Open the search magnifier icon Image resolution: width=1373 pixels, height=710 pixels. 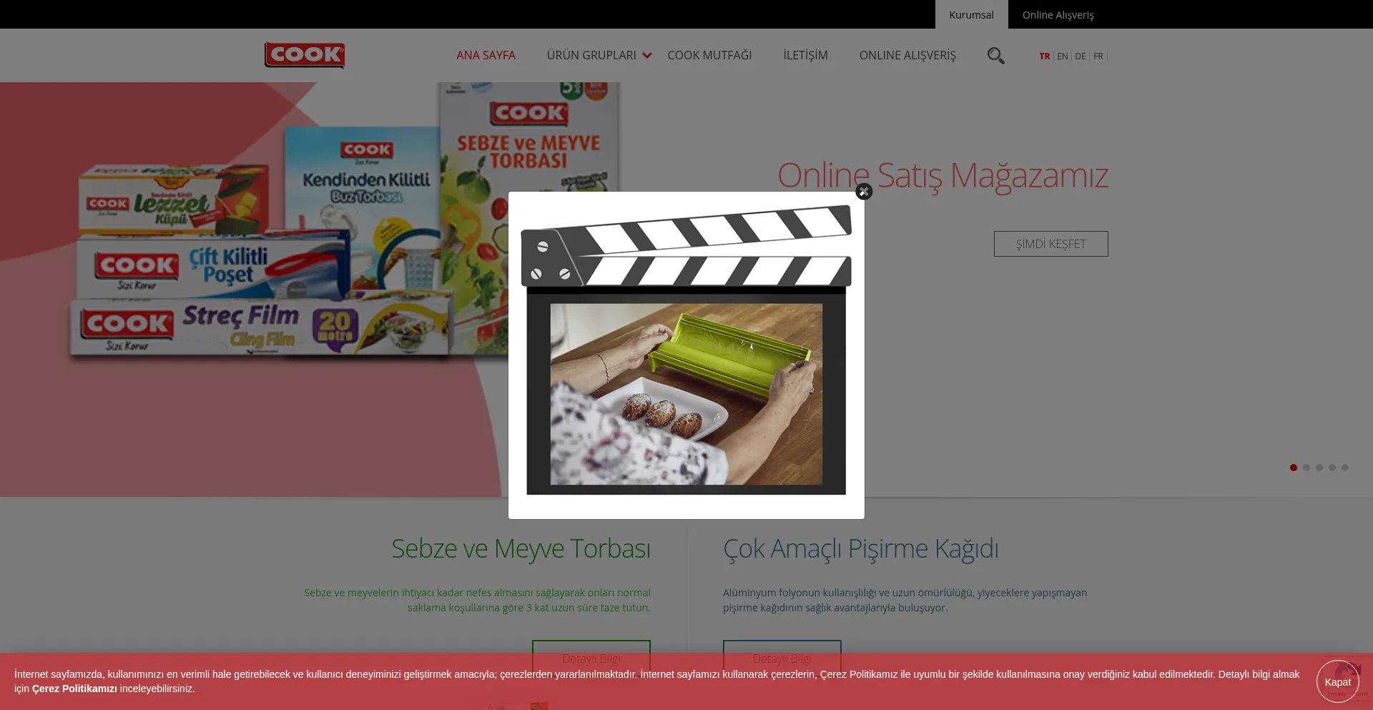(995, 55)
